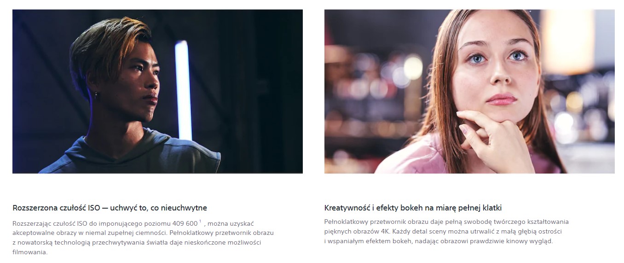Image resolution: width=624 pixels, height=263 pixels.
Task: Click the heading 'Rozszerzona czułość ISO'
Action: click(x=110, y=208)
